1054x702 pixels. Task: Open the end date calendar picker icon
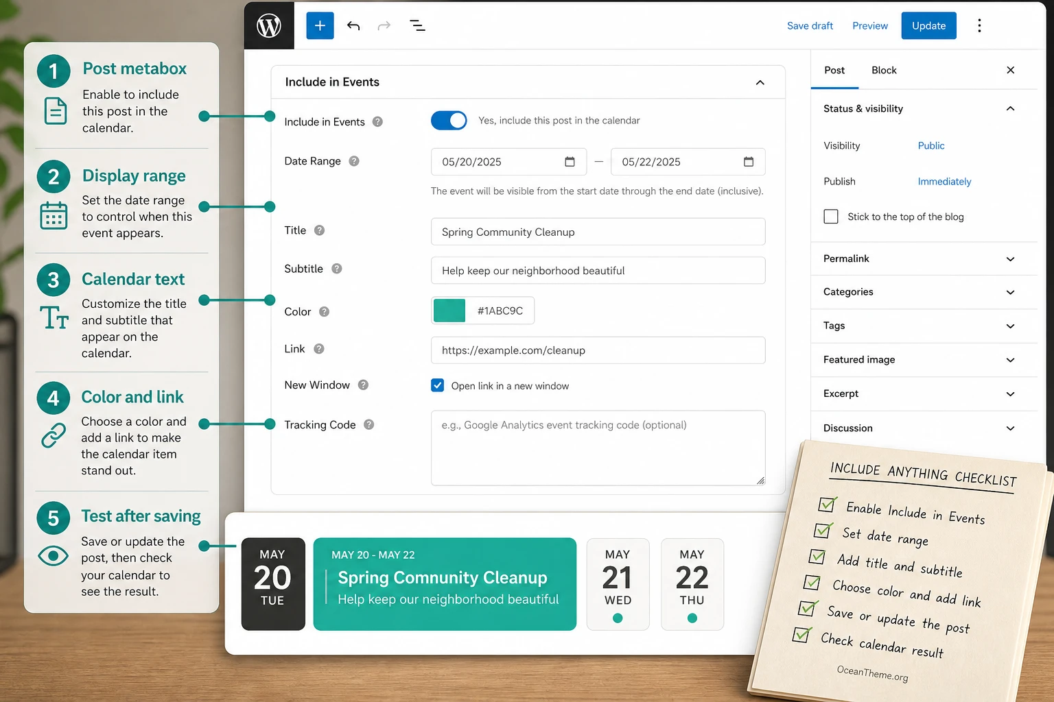coord(749,162)
